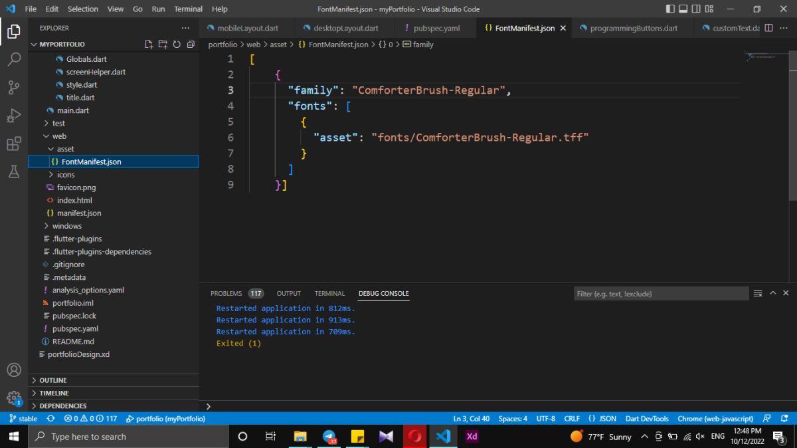Open the Extensions view

(14, 144)
